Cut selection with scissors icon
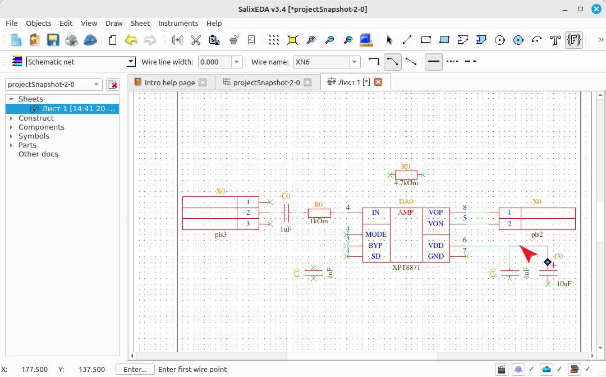 click(196, 40)
